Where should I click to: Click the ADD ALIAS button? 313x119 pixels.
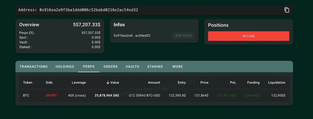(183, 36)
